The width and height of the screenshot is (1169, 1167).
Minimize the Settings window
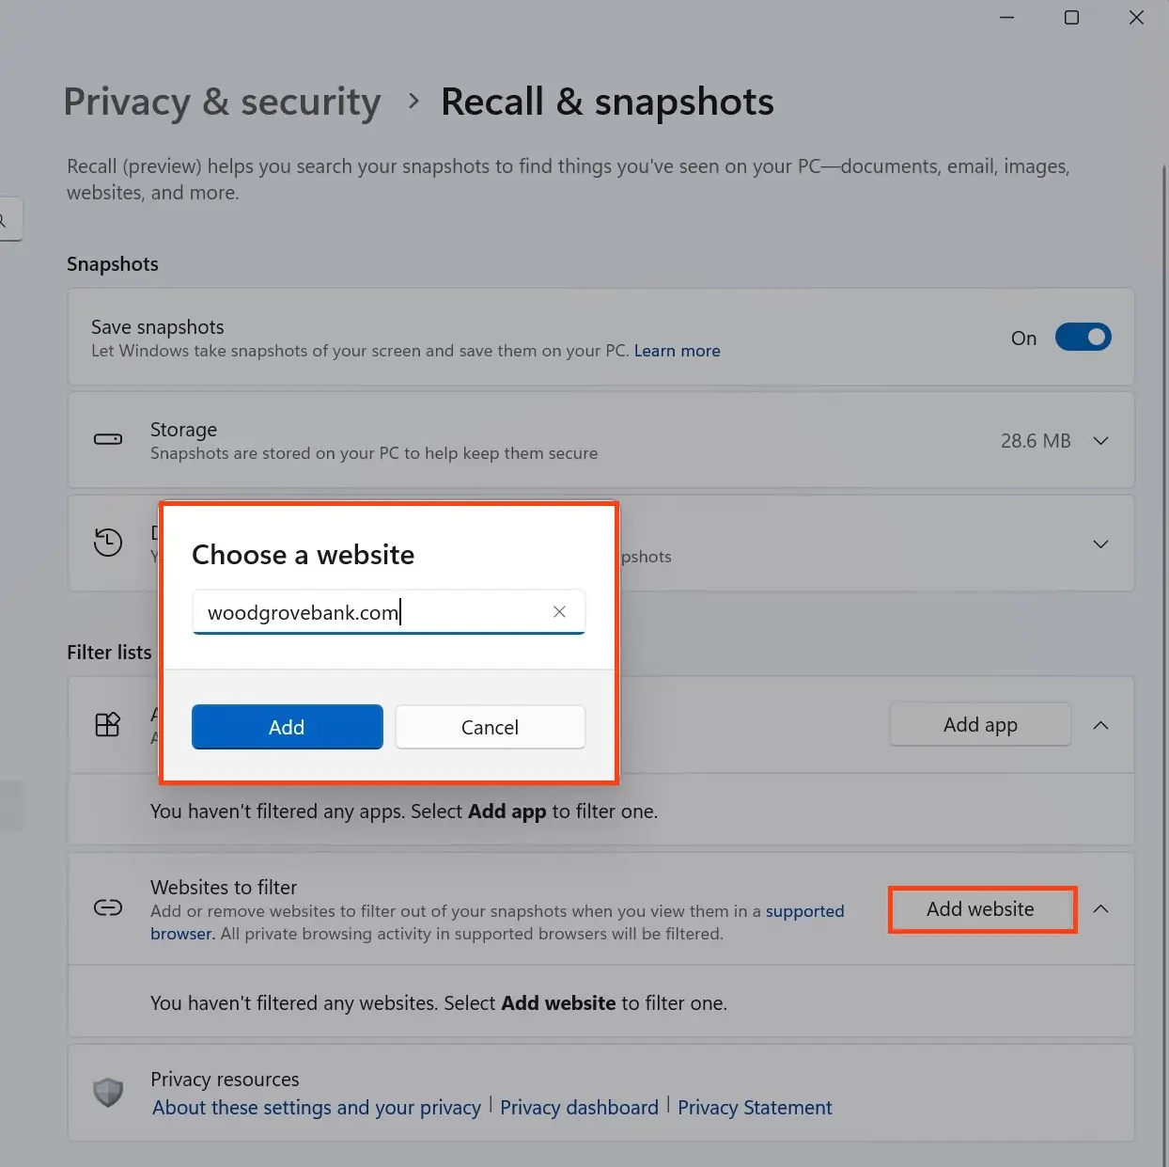pyautogui.click(x=1006, y=17)
